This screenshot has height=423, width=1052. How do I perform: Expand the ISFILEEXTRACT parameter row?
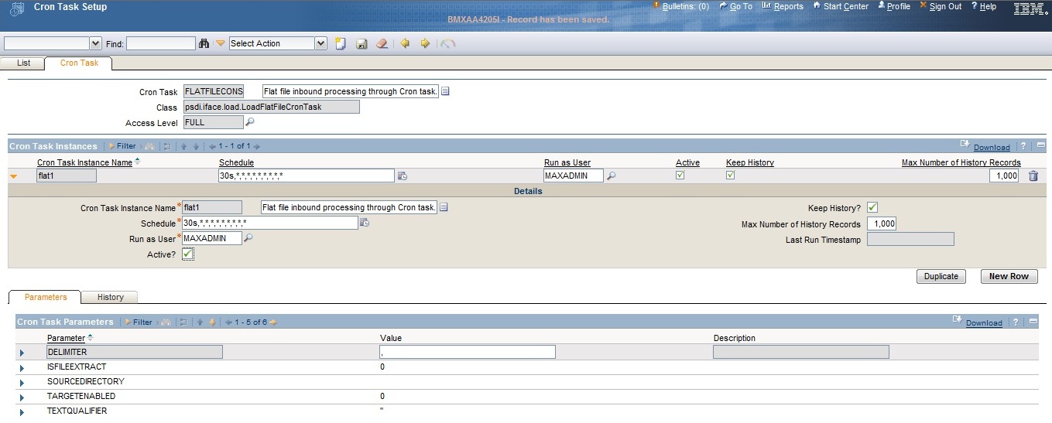tap(22, 367)
